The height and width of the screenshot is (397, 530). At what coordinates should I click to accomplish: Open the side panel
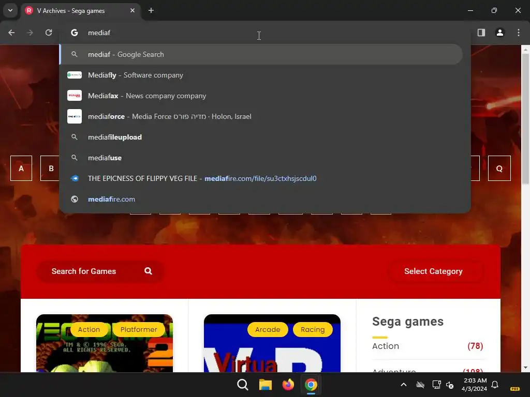click(481, 33)
